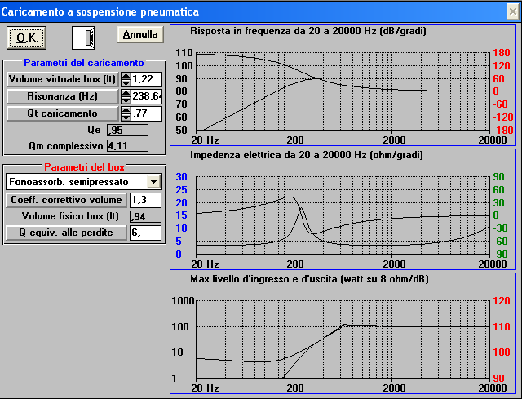Image resolution: width=522 pixels, height=399 pixels.
Task: Click the Volume fisico box (lt) label
Action: click(x=70, y=216)
